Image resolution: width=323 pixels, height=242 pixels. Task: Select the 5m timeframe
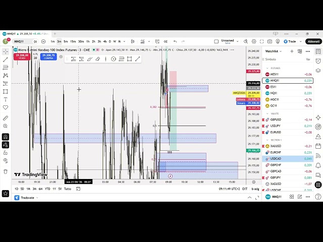pos(66,41)
